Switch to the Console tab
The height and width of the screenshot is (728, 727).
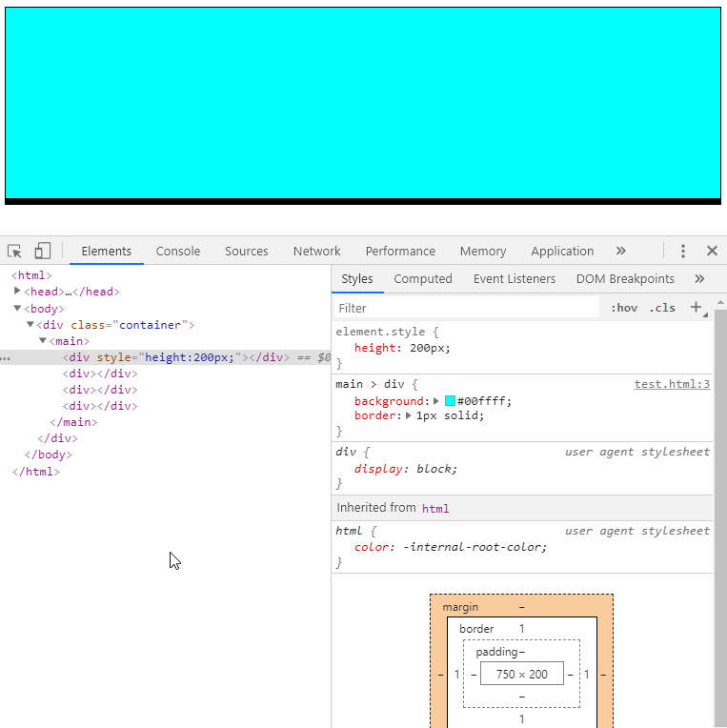(x=178, y=252)
